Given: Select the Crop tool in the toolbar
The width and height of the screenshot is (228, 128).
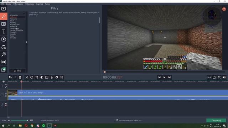Looking at the screenshot, I should 37,77.
